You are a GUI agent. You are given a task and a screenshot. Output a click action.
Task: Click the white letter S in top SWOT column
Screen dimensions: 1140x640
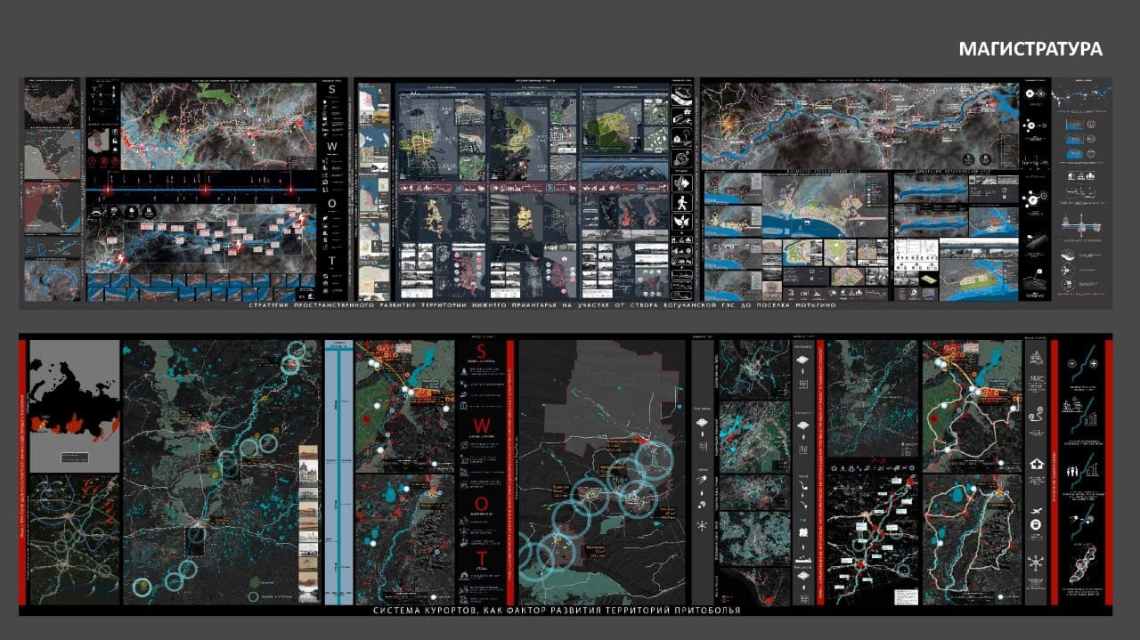click(x=331, y=90)
